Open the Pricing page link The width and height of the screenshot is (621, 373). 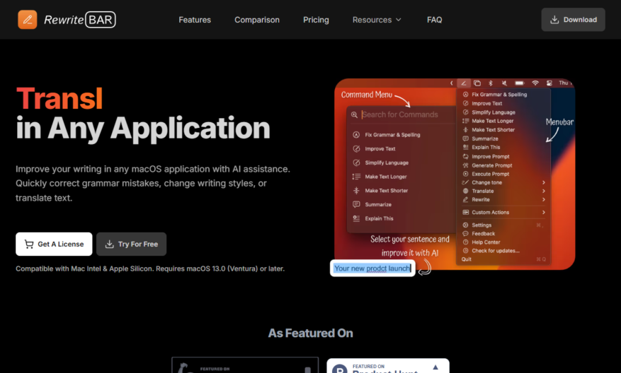(316, 20)
